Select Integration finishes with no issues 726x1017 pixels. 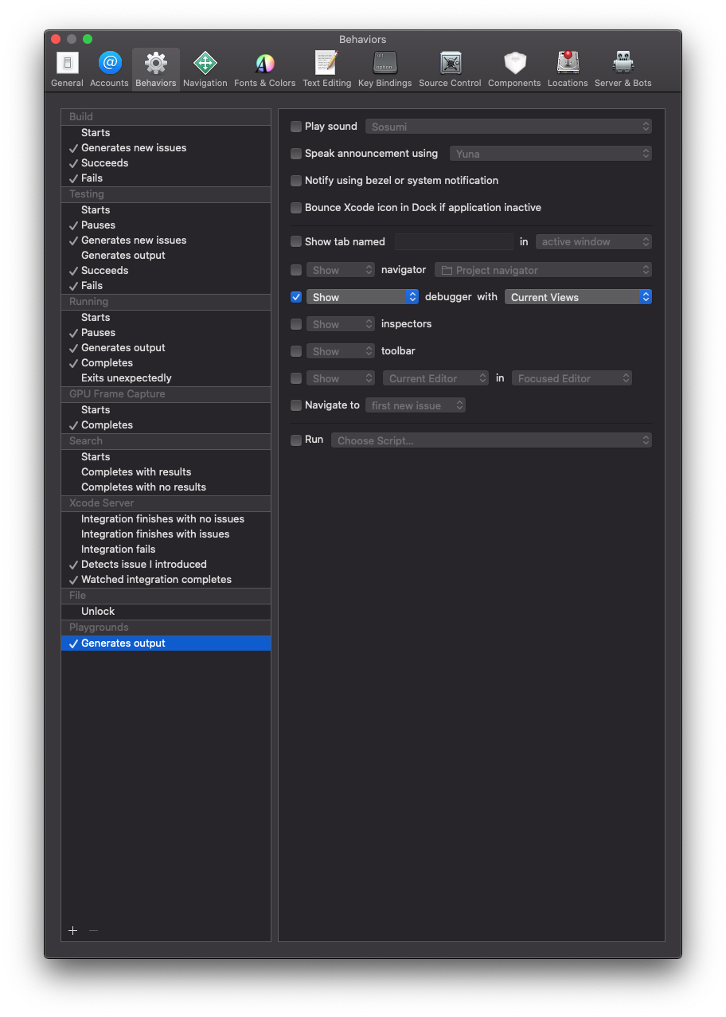(166, 519)
